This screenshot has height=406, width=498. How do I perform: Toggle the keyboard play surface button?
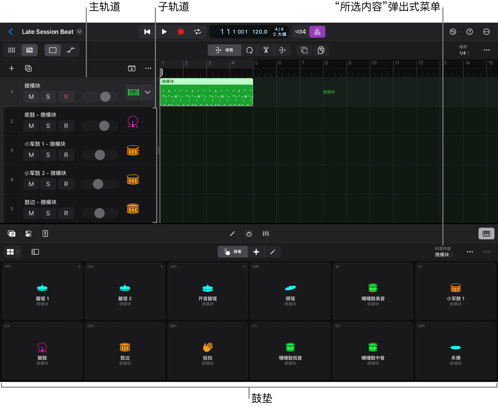487,234
